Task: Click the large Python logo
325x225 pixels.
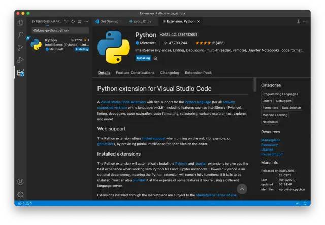Action: (114, 47)
